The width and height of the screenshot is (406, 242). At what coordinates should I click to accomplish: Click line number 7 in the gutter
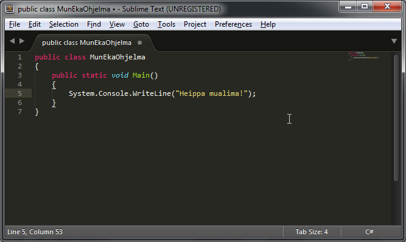19,112
